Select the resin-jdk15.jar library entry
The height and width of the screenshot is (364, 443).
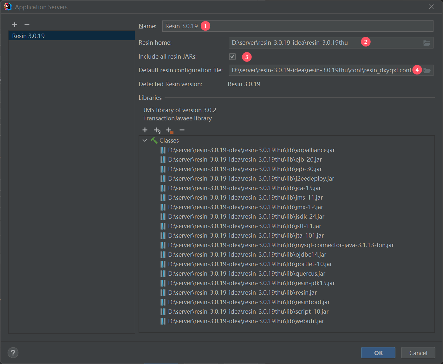pyautogui.click(x=251, y=283)
